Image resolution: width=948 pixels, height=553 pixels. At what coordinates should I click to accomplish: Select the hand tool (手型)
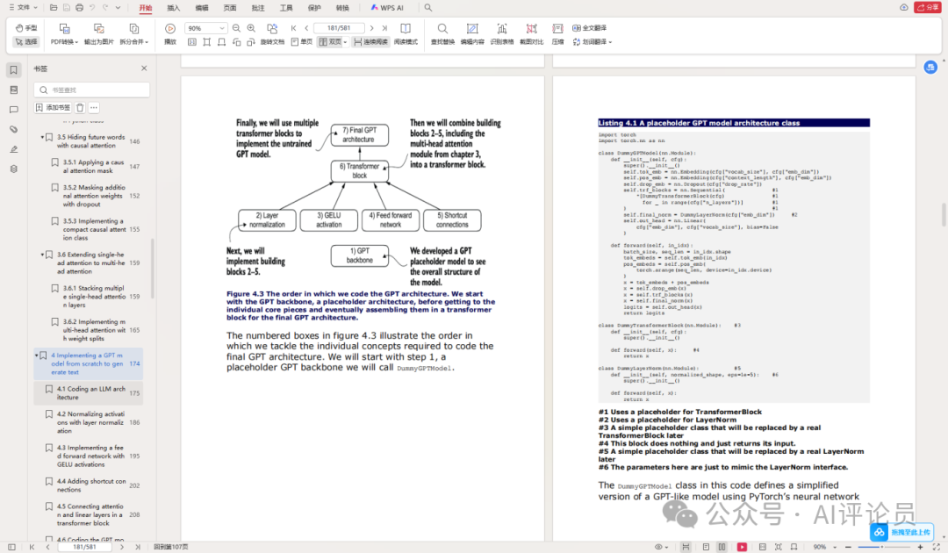click(x=26, y=28)
